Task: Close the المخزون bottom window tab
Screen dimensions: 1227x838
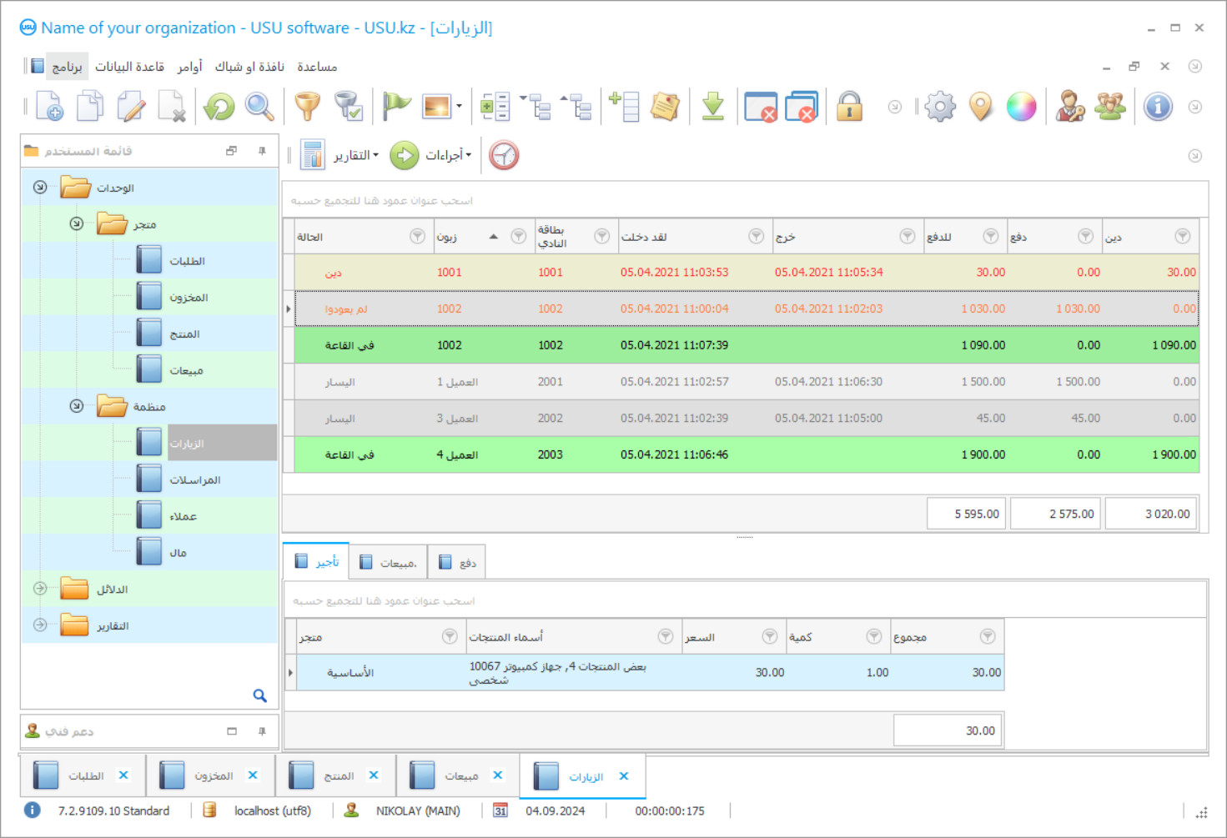Action: (253, 775)
